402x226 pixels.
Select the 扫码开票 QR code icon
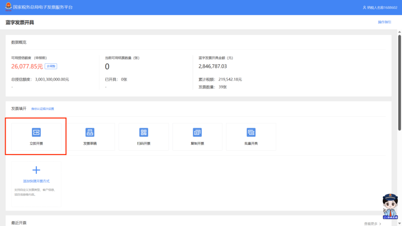(x=144, y=132)
